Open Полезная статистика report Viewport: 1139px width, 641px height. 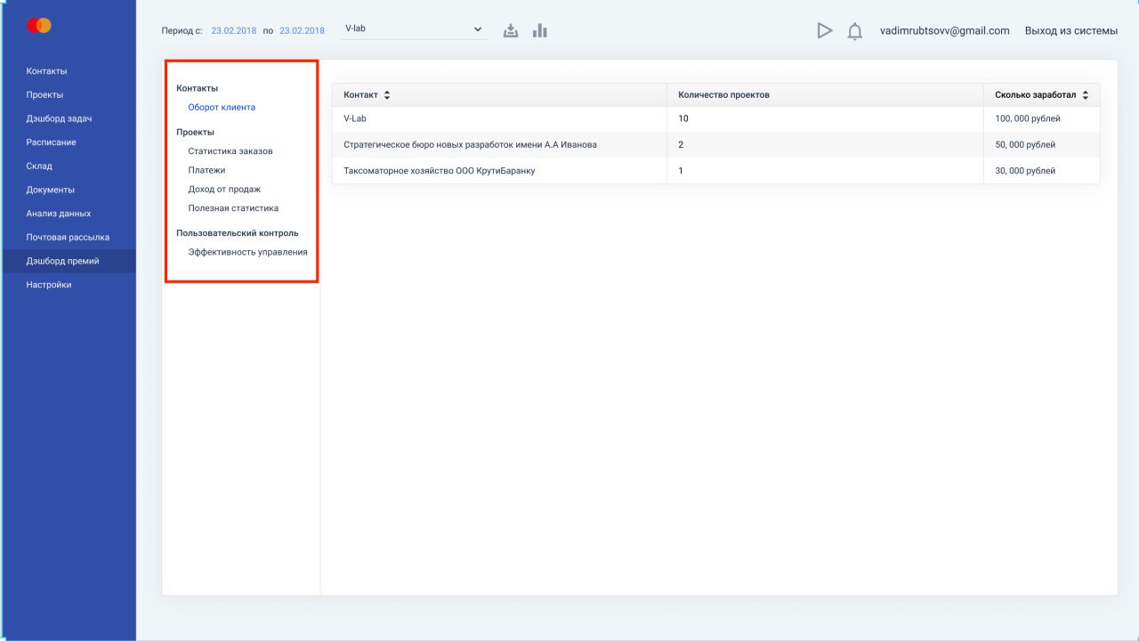click(x=233, y=208)
